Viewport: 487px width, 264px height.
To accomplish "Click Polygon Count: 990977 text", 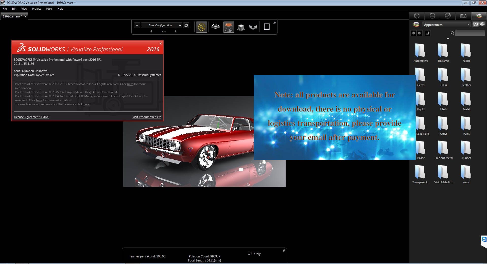I will [204, 256].
